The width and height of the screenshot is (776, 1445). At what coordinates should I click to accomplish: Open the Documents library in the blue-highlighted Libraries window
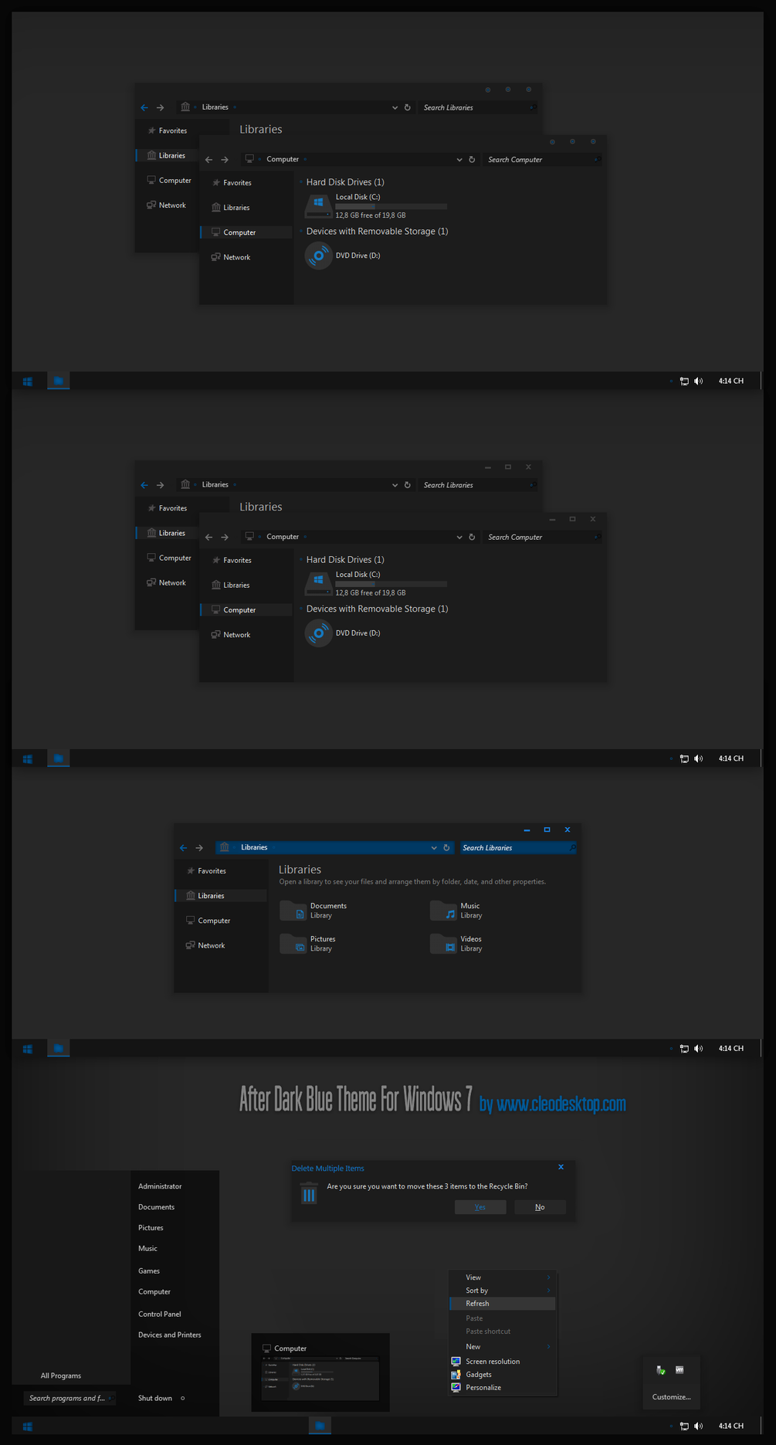pos(313,911)
